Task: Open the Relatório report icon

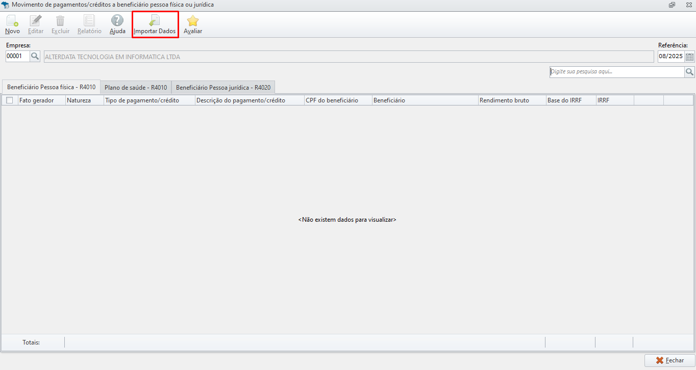Action: pos(89,21)
